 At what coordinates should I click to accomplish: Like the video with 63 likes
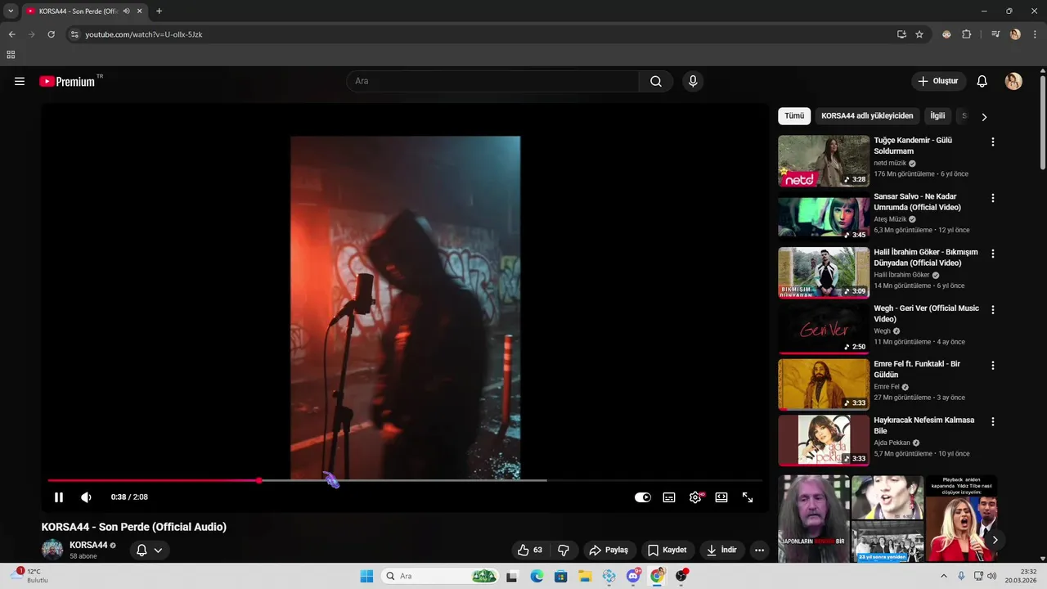[529, 550]
